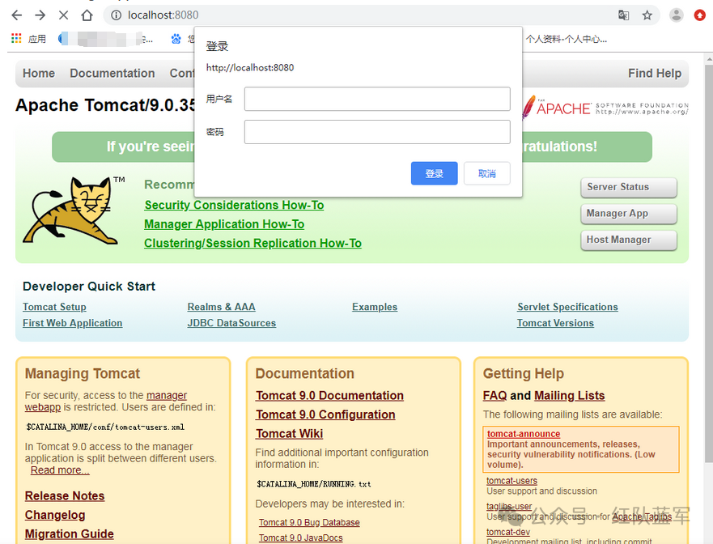The image size is (713, 544).
Task: Click the Read more... link
Action: 60,470
